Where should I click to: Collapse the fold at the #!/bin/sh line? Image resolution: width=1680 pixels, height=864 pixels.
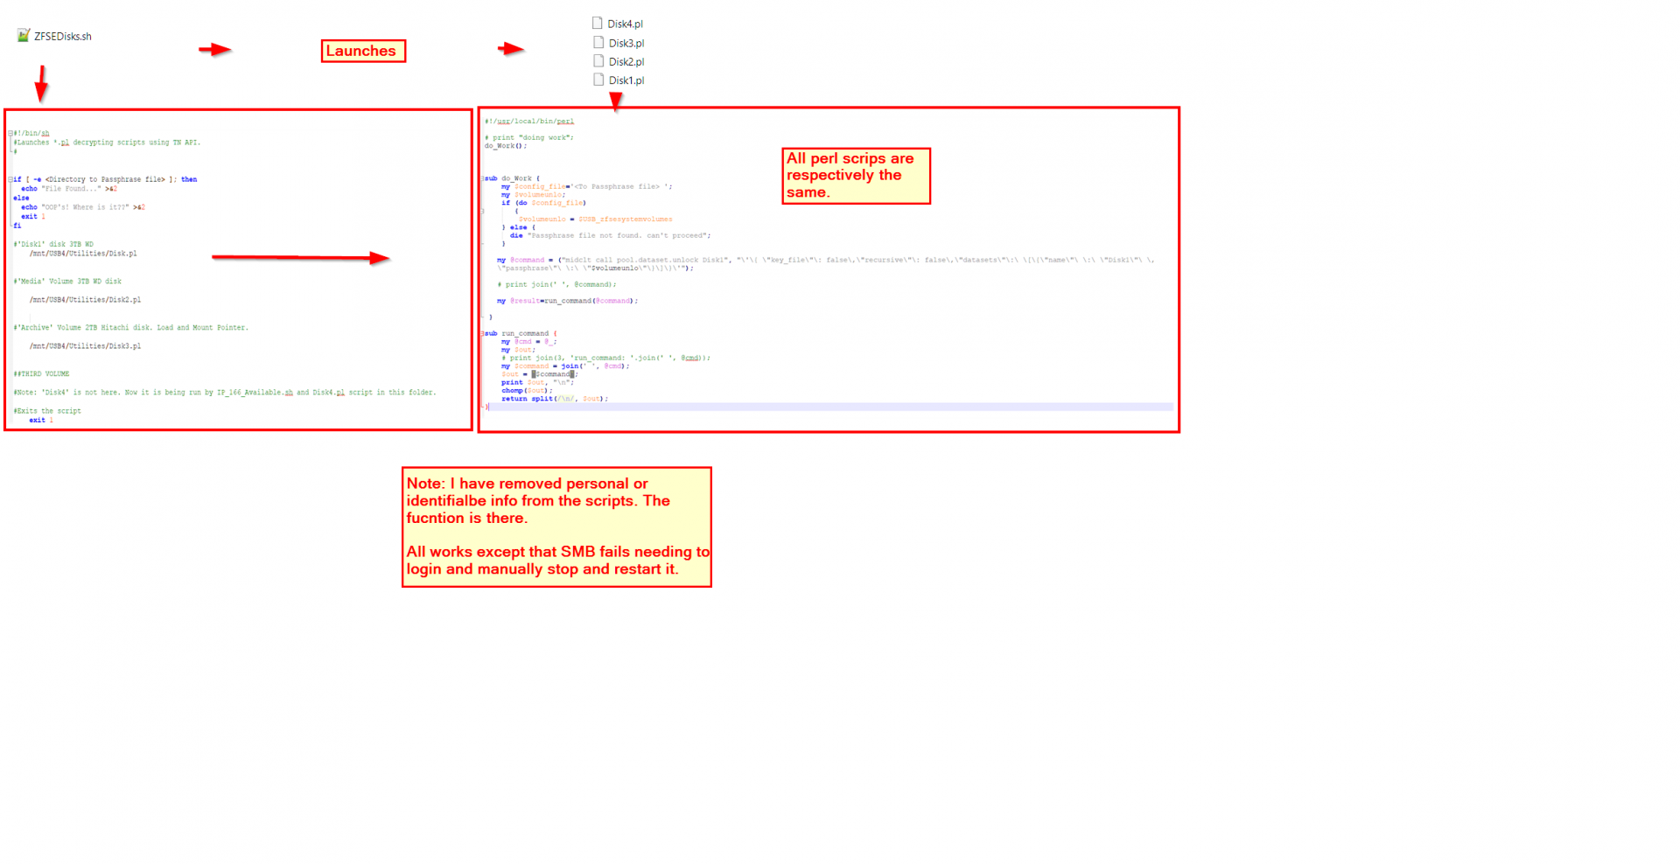[x=10, y=134]
